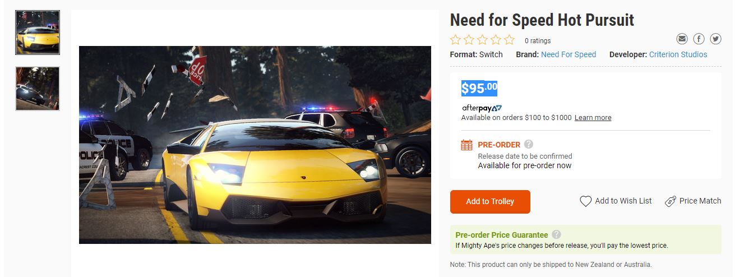Click the Afterpay Learn more link
This screenshot has width=744, height=277.
(x=593, y=118)
